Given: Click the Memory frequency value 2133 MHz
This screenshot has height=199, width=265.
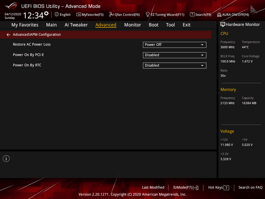Looking at the screenshot, I should point(227,103).
